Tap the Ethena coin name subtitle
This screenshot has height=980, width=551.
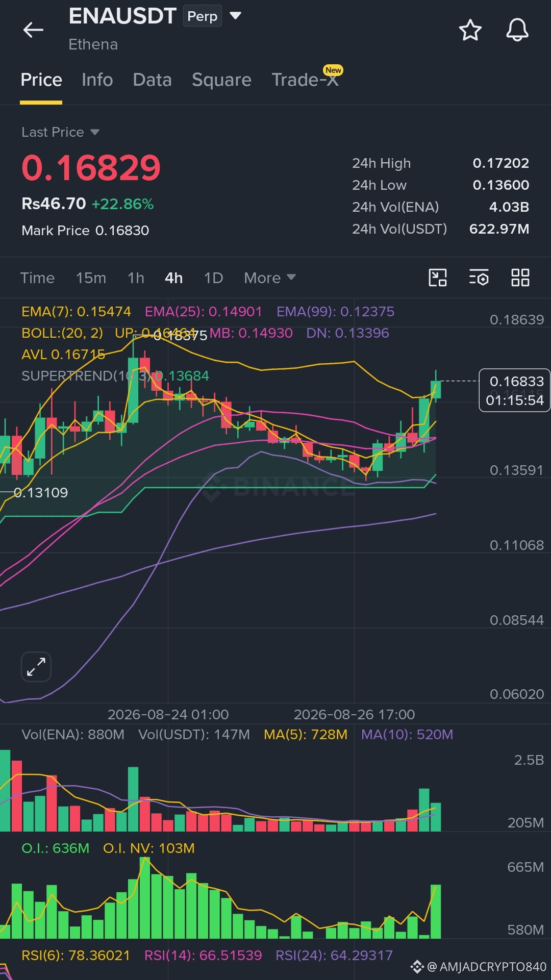(93, 45)
